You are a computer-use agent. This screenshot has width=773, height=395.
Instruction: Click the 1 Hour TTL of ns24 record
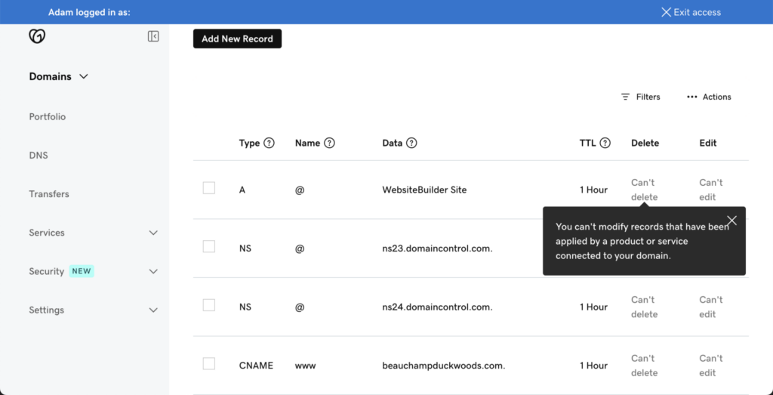[593, 307]
